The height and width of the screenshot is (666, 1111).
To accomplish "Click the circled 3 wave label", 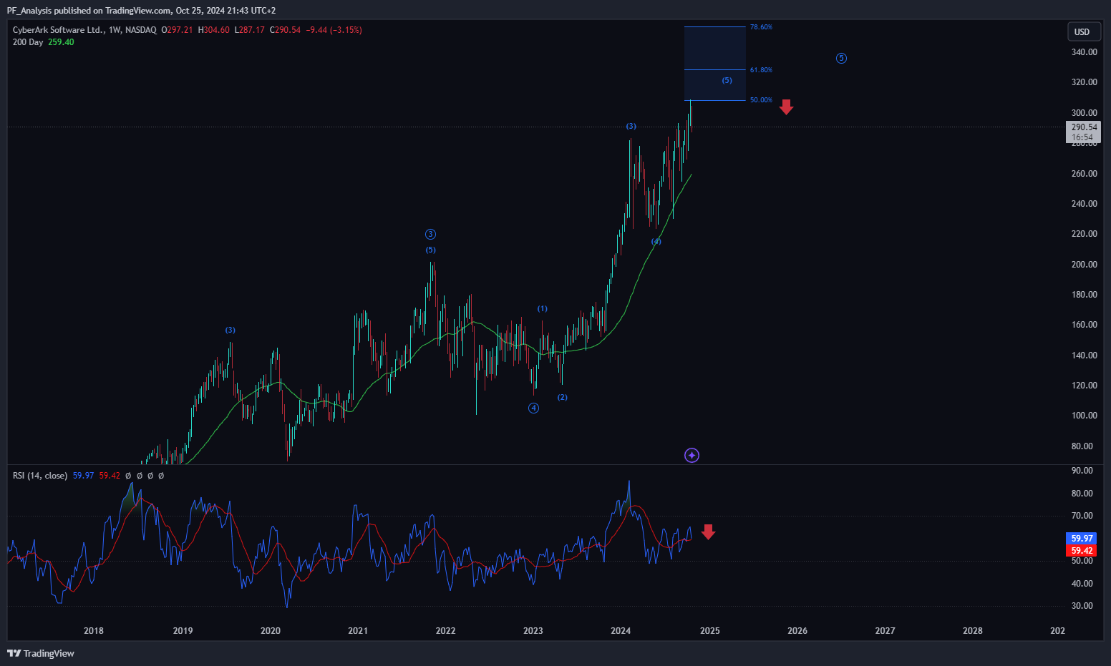I will click(430, 234).
